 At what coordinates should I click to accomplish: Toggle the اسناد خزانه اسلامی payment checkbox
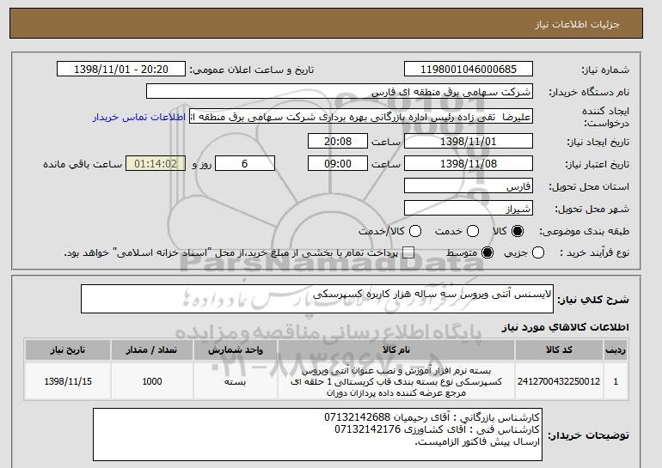tap(408, 253)
